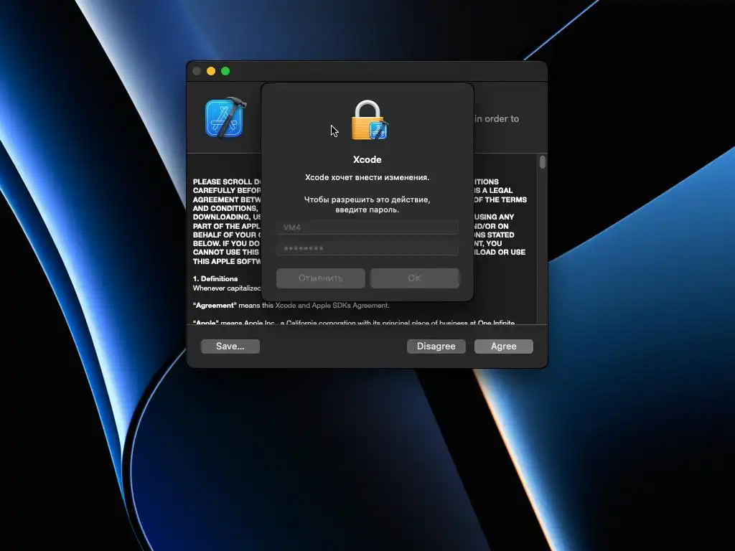Click the "Agreement" definition line
Viewport: 735px width, 551px height.
coord(291,306)
